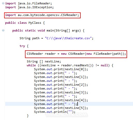Click the 'System.out.print(nextLine[5]);' line

(61, 108)
